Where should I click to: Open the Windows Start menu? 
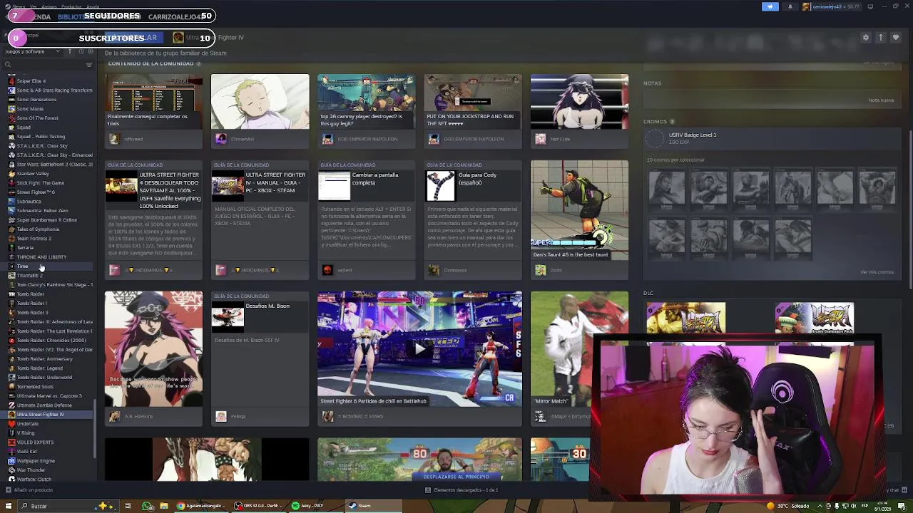[x=8, y=506]
